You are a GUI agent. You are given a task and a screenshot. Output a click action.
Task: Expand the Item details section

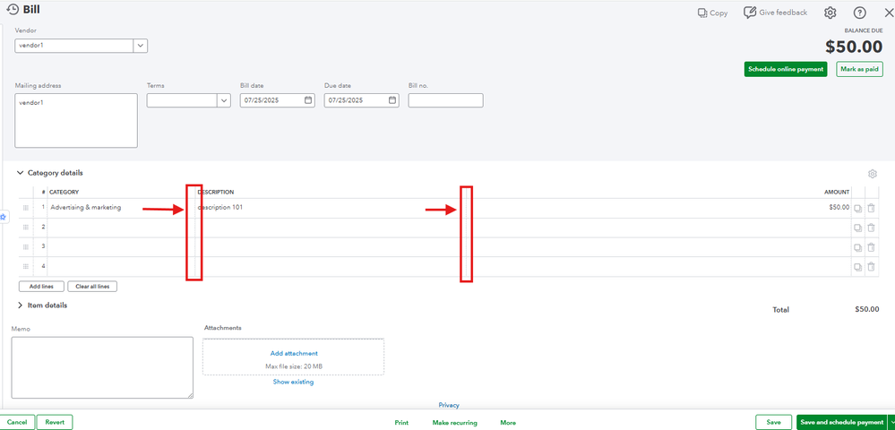point(21,305)
